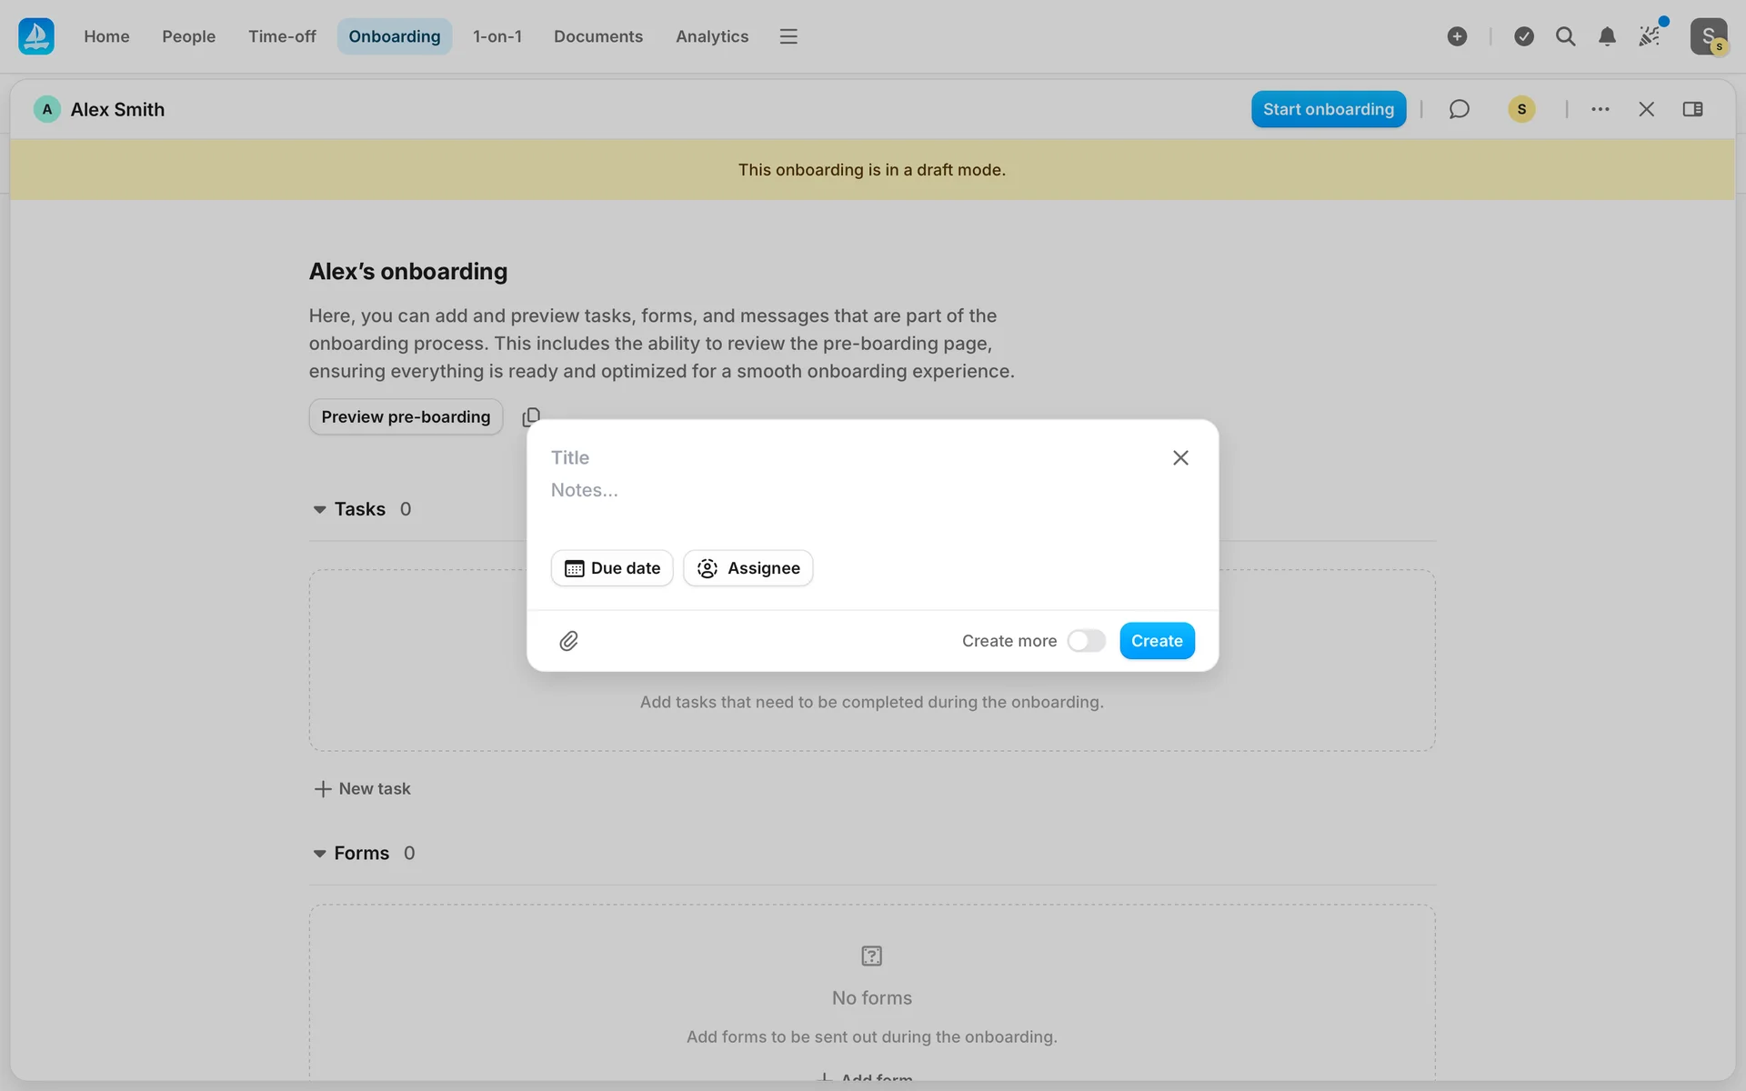Click the Start onboarding button
The width and height of the screenshot is (1746, 1091).
tap(1328, 109)
